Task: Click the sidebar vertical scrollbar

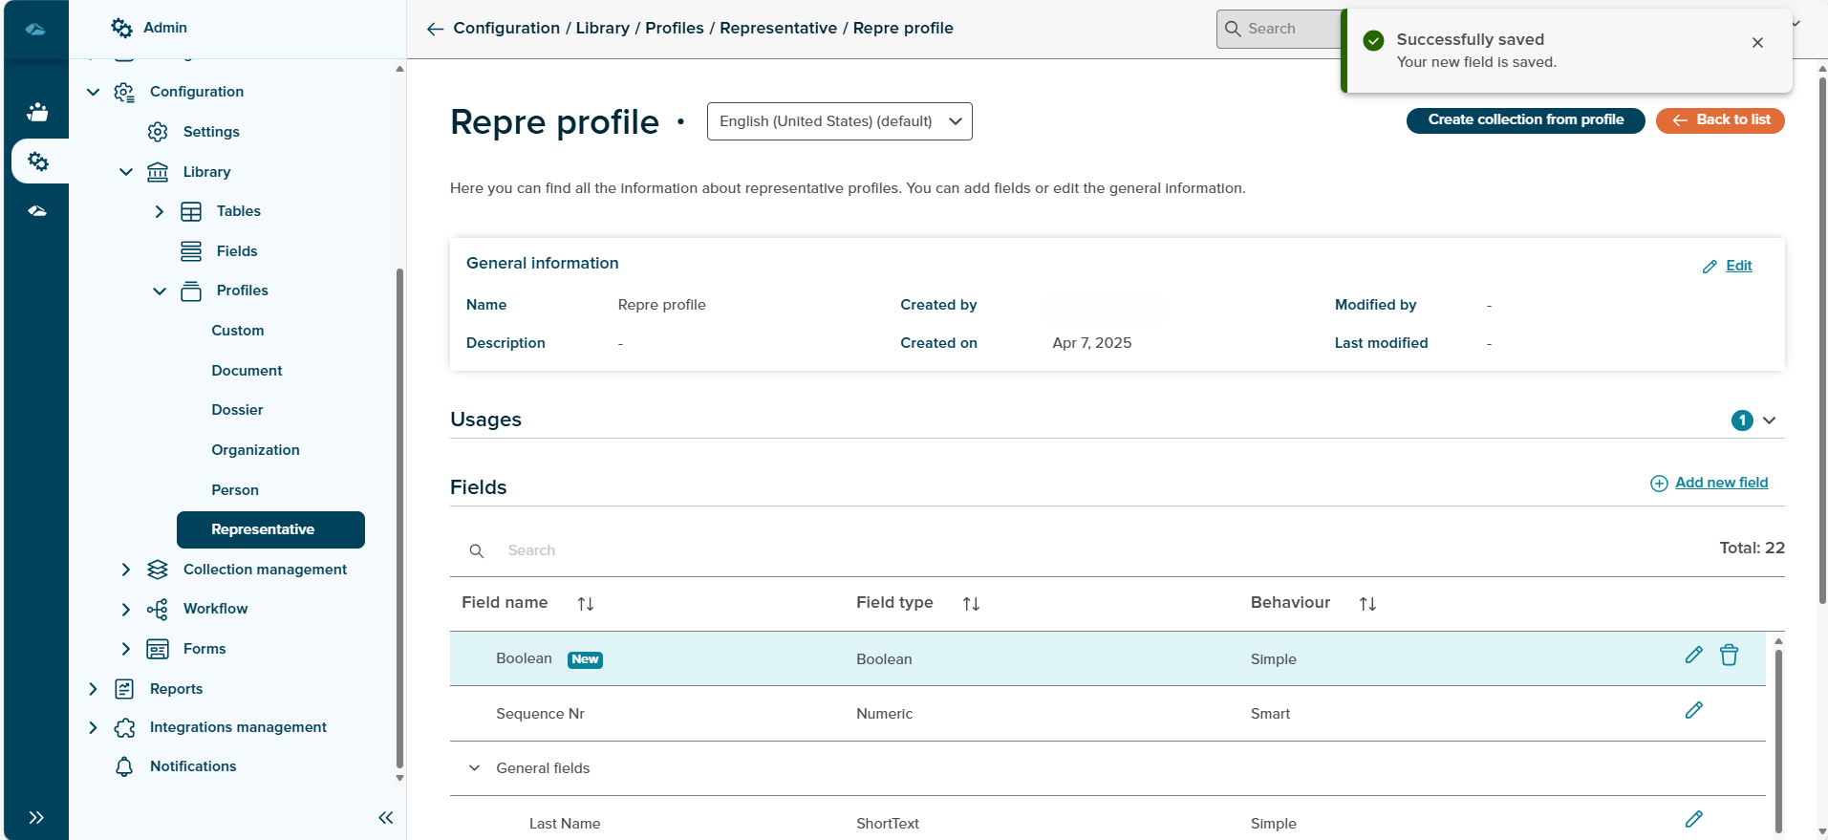Action: click(x=399, y=516)
